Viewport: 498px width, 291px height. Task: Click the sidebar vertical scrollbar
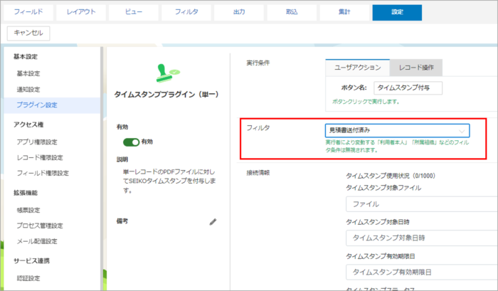(x=102, y=169)
